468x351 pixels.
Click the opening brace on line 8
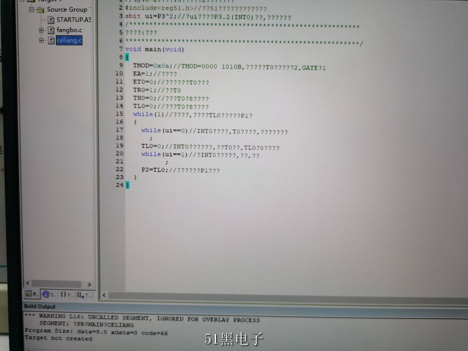click(x=127, y=57)
